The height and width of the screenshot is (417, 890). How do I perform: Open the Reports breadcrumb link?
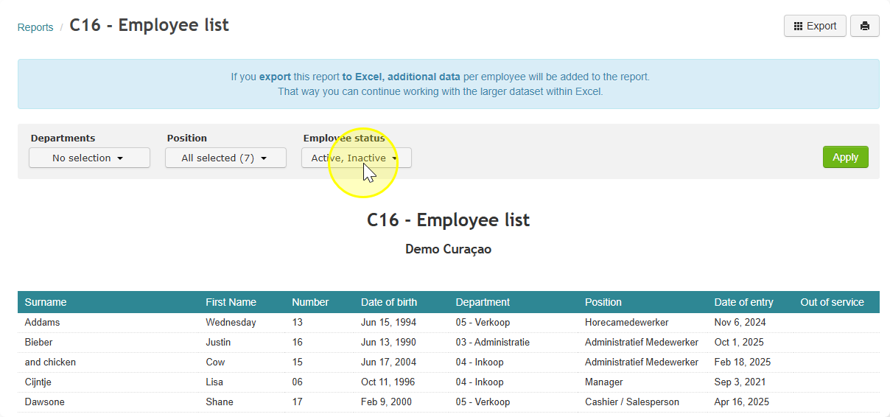[x=35, y=27]
